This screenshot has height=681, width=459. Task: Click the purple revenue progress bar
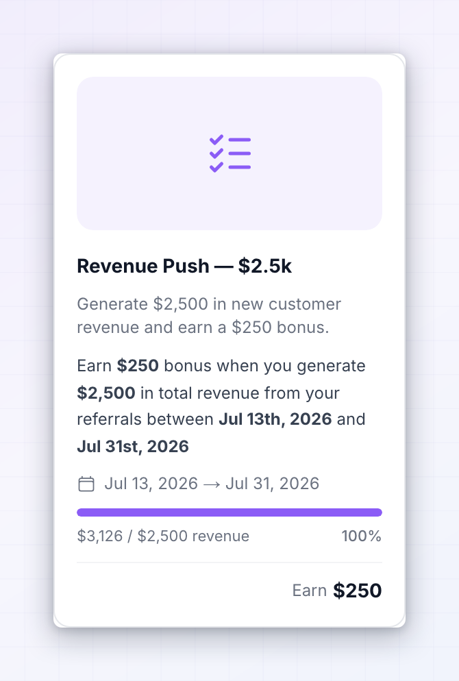(229, 512)
